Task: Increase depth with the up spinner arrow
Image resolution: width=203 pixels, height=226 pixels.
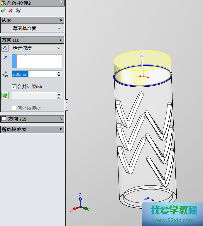Action: (x=59, y=72)
